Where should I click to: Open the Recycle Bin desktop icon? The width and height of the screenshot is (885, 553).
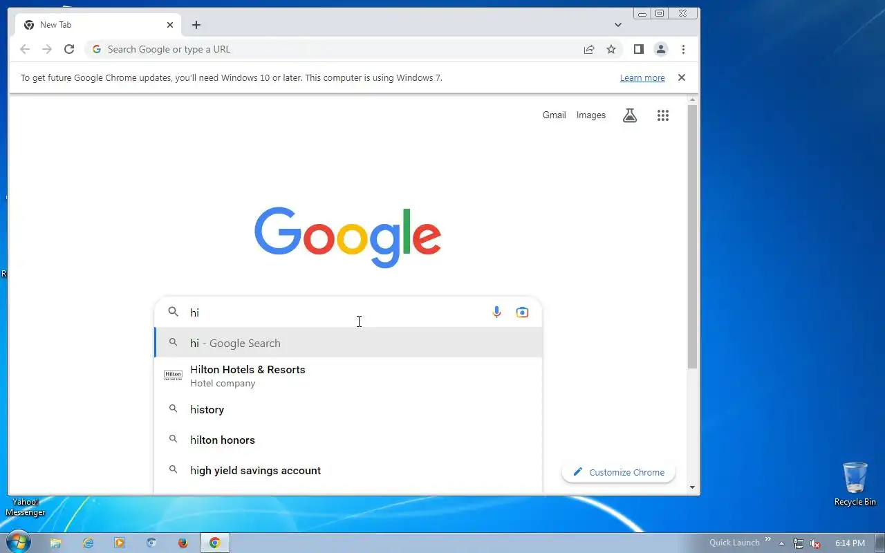[x=855, y=484]
